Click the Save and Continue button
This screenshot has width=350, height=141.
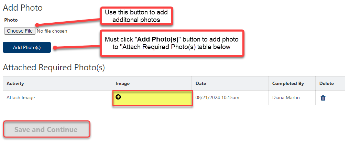46,130
